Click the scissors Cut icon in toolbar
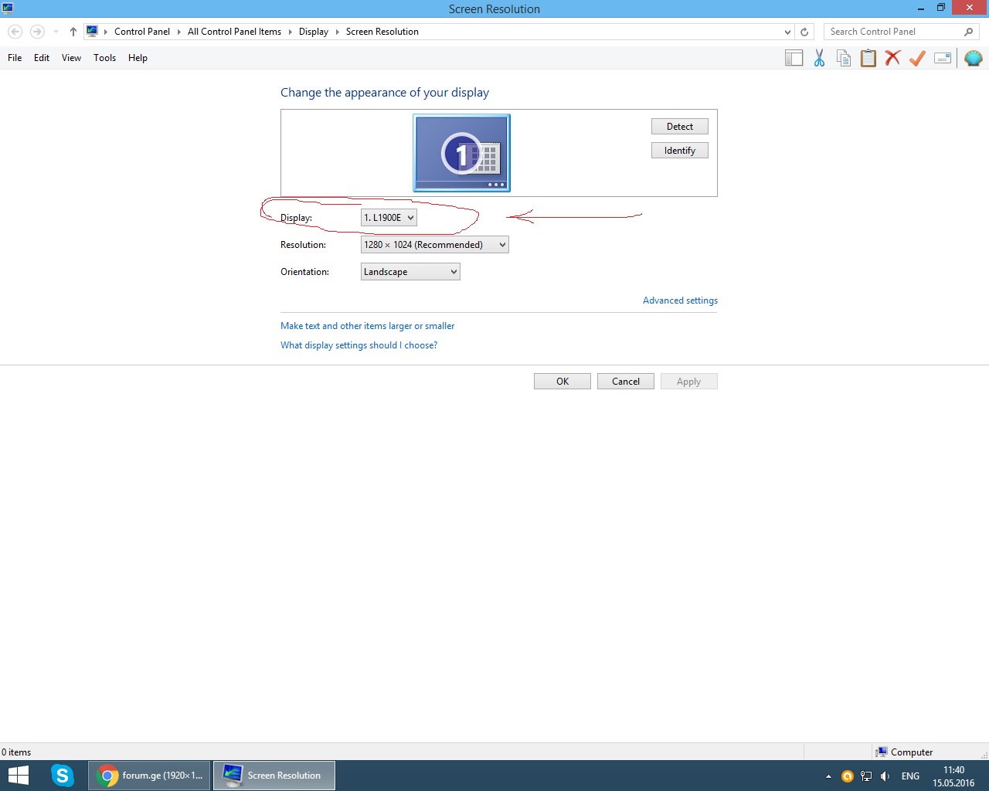Screen dimensions: 989x791 [819, 58]
